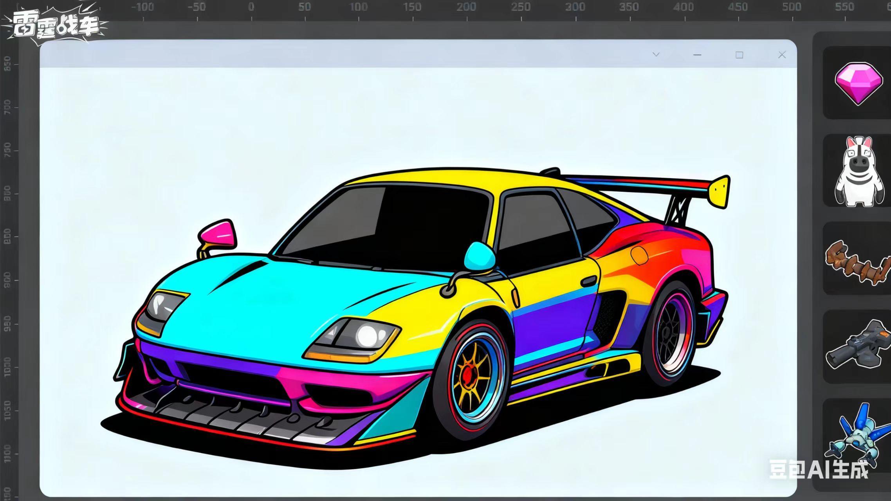Close the car preview window
This screenshot has width=891, height=501.
click(x=782, y=55)
